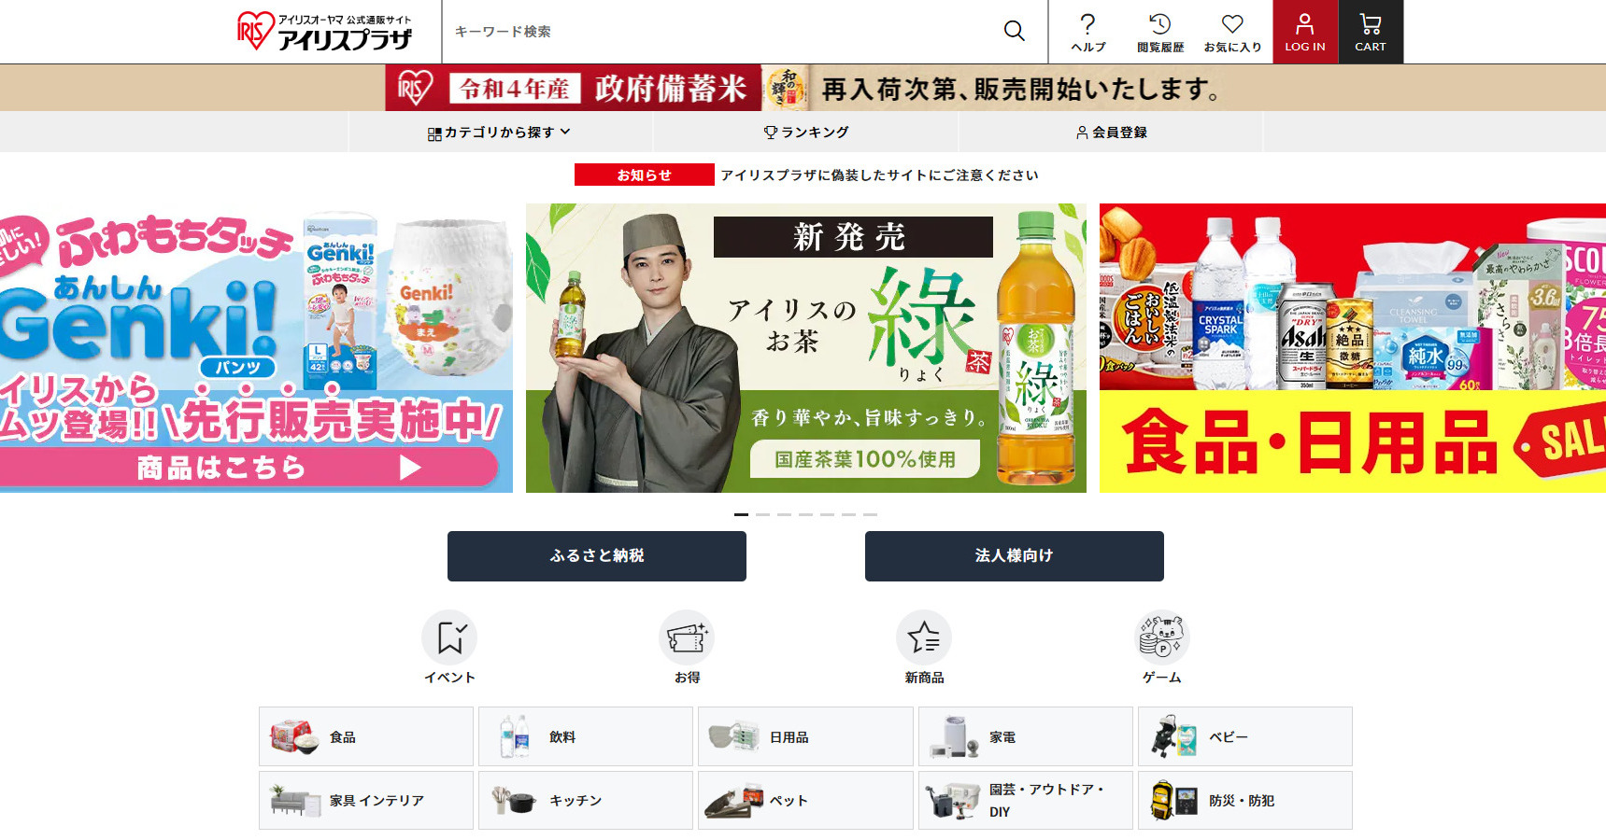1606x840 pixels.
Task: Click the 法人様向け button
Action: pos(1015,556)
